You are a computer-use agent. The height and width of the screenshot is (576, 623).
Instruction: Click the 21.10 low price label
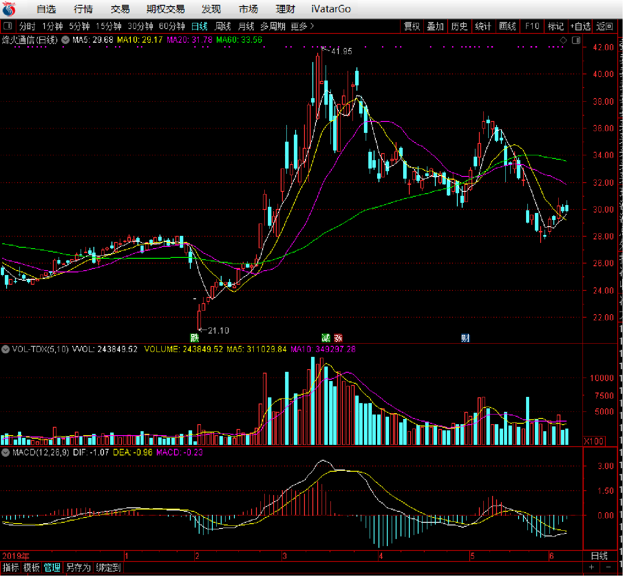pos(219,330)
